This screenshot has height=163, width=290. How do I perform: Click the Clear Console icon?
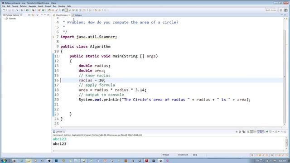(248, 132)
